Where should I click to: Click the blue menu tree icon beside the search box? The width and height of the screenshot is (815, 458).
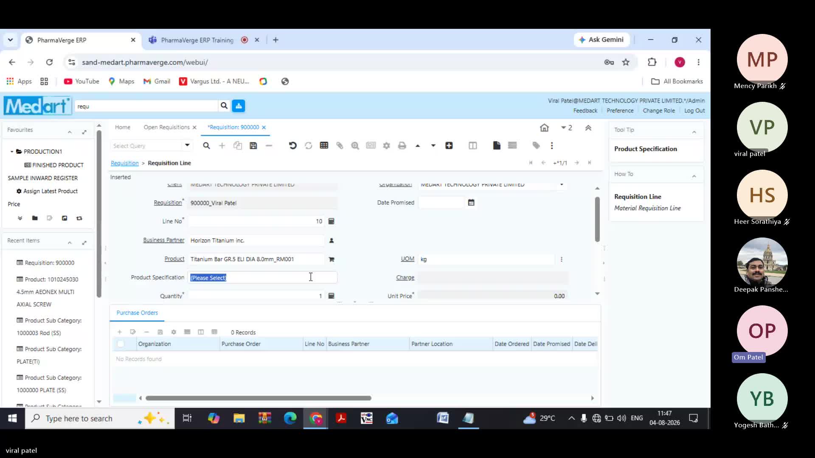239,106
